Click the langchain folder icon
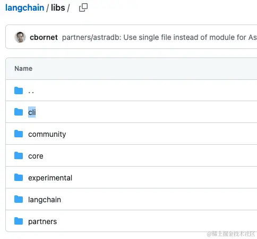Viewport: 257px width, 239px height. [x=19, y=199]
